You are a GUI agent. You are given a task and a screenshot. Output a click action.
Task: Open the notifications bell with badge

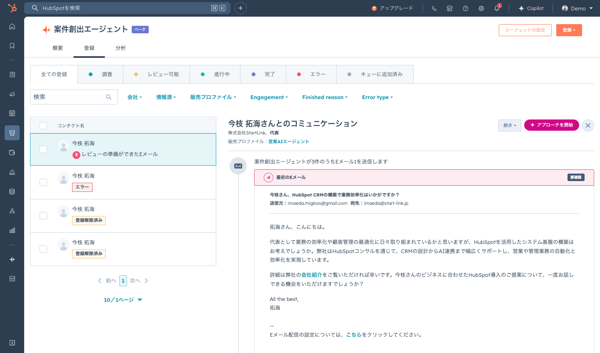coord(497,8)
